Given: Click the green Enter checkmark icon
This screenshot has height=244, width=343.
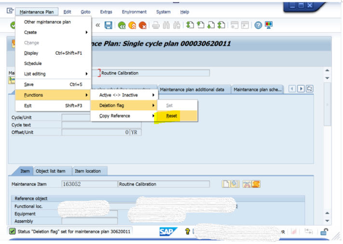Looking at the screenshot, I should [13, 26].
